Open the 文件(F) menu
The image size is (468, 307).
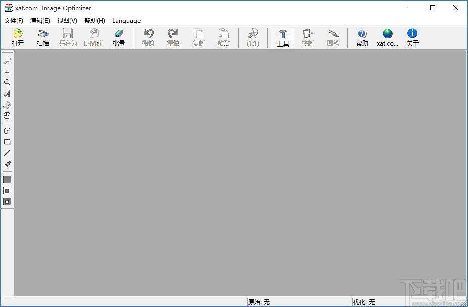[x=14, y=21]
